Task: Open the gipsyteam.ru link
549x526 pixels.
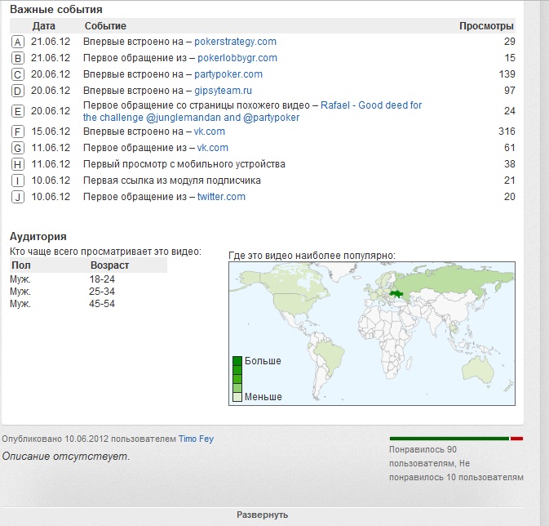Action: click(x=223, y=91)
